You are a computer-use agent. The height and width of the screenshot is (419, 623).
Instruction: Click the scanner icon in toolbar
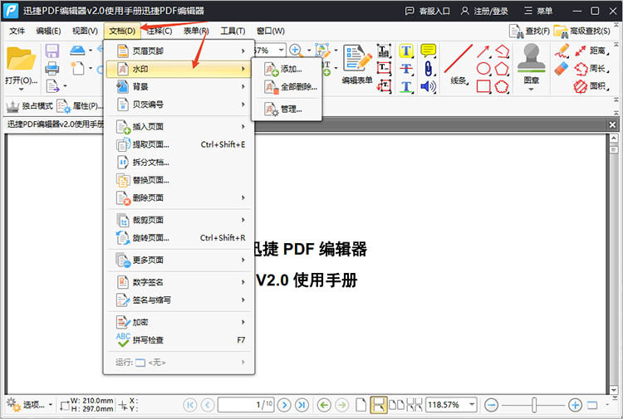tap(77, 50)
